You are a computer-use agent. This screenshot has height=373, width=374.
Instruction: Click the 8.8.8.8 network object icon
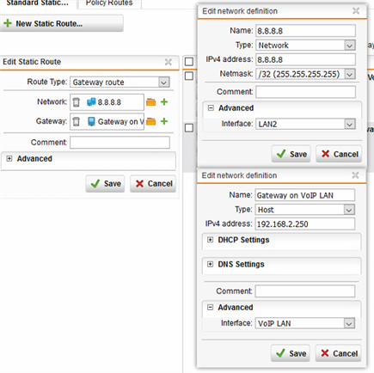coord(91,102)
